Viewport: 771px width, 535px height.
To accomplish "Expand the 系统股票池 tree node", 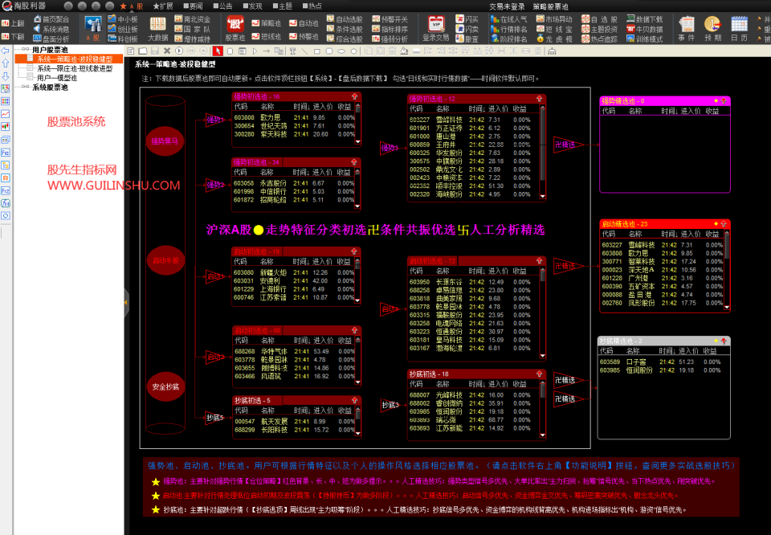I will (x=24, y=87).
